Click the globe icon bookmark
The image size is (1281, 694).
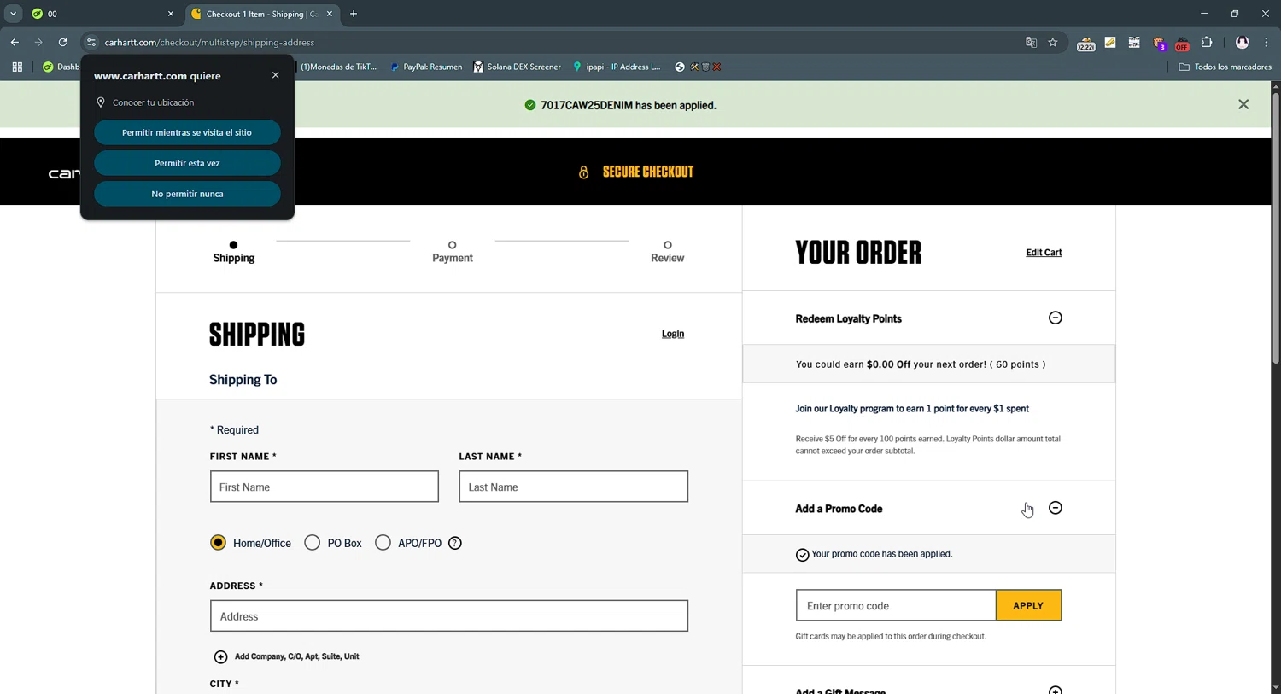tap(680, 67)
